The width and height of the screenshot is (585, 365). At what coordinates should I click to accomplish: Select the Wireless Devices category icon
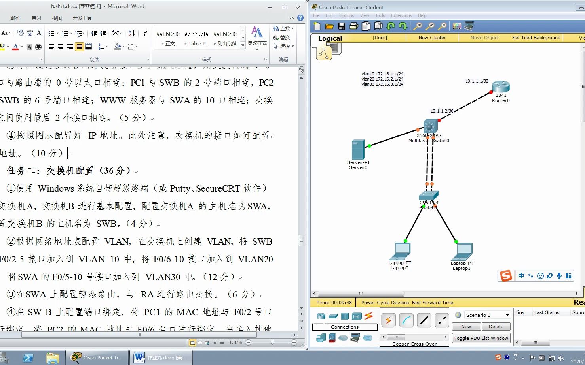[x=356, y=316]
